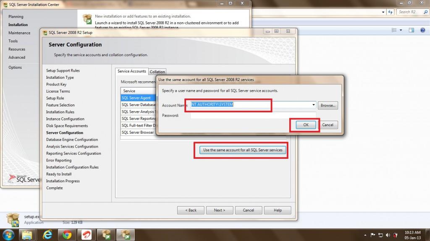Click into the Password field

coord(253,115)
